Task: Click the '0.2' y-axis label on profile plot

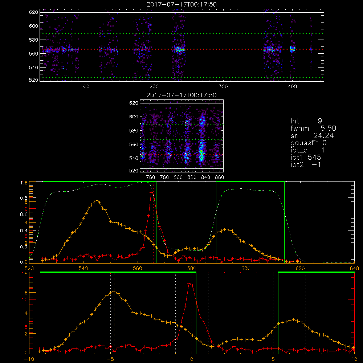Action: click(24, 247)
